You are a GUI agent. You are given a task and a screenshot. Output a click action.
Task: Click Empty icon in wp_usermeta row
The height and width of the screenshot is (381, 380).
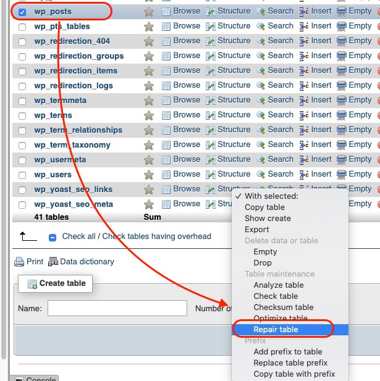pos(341,160)
